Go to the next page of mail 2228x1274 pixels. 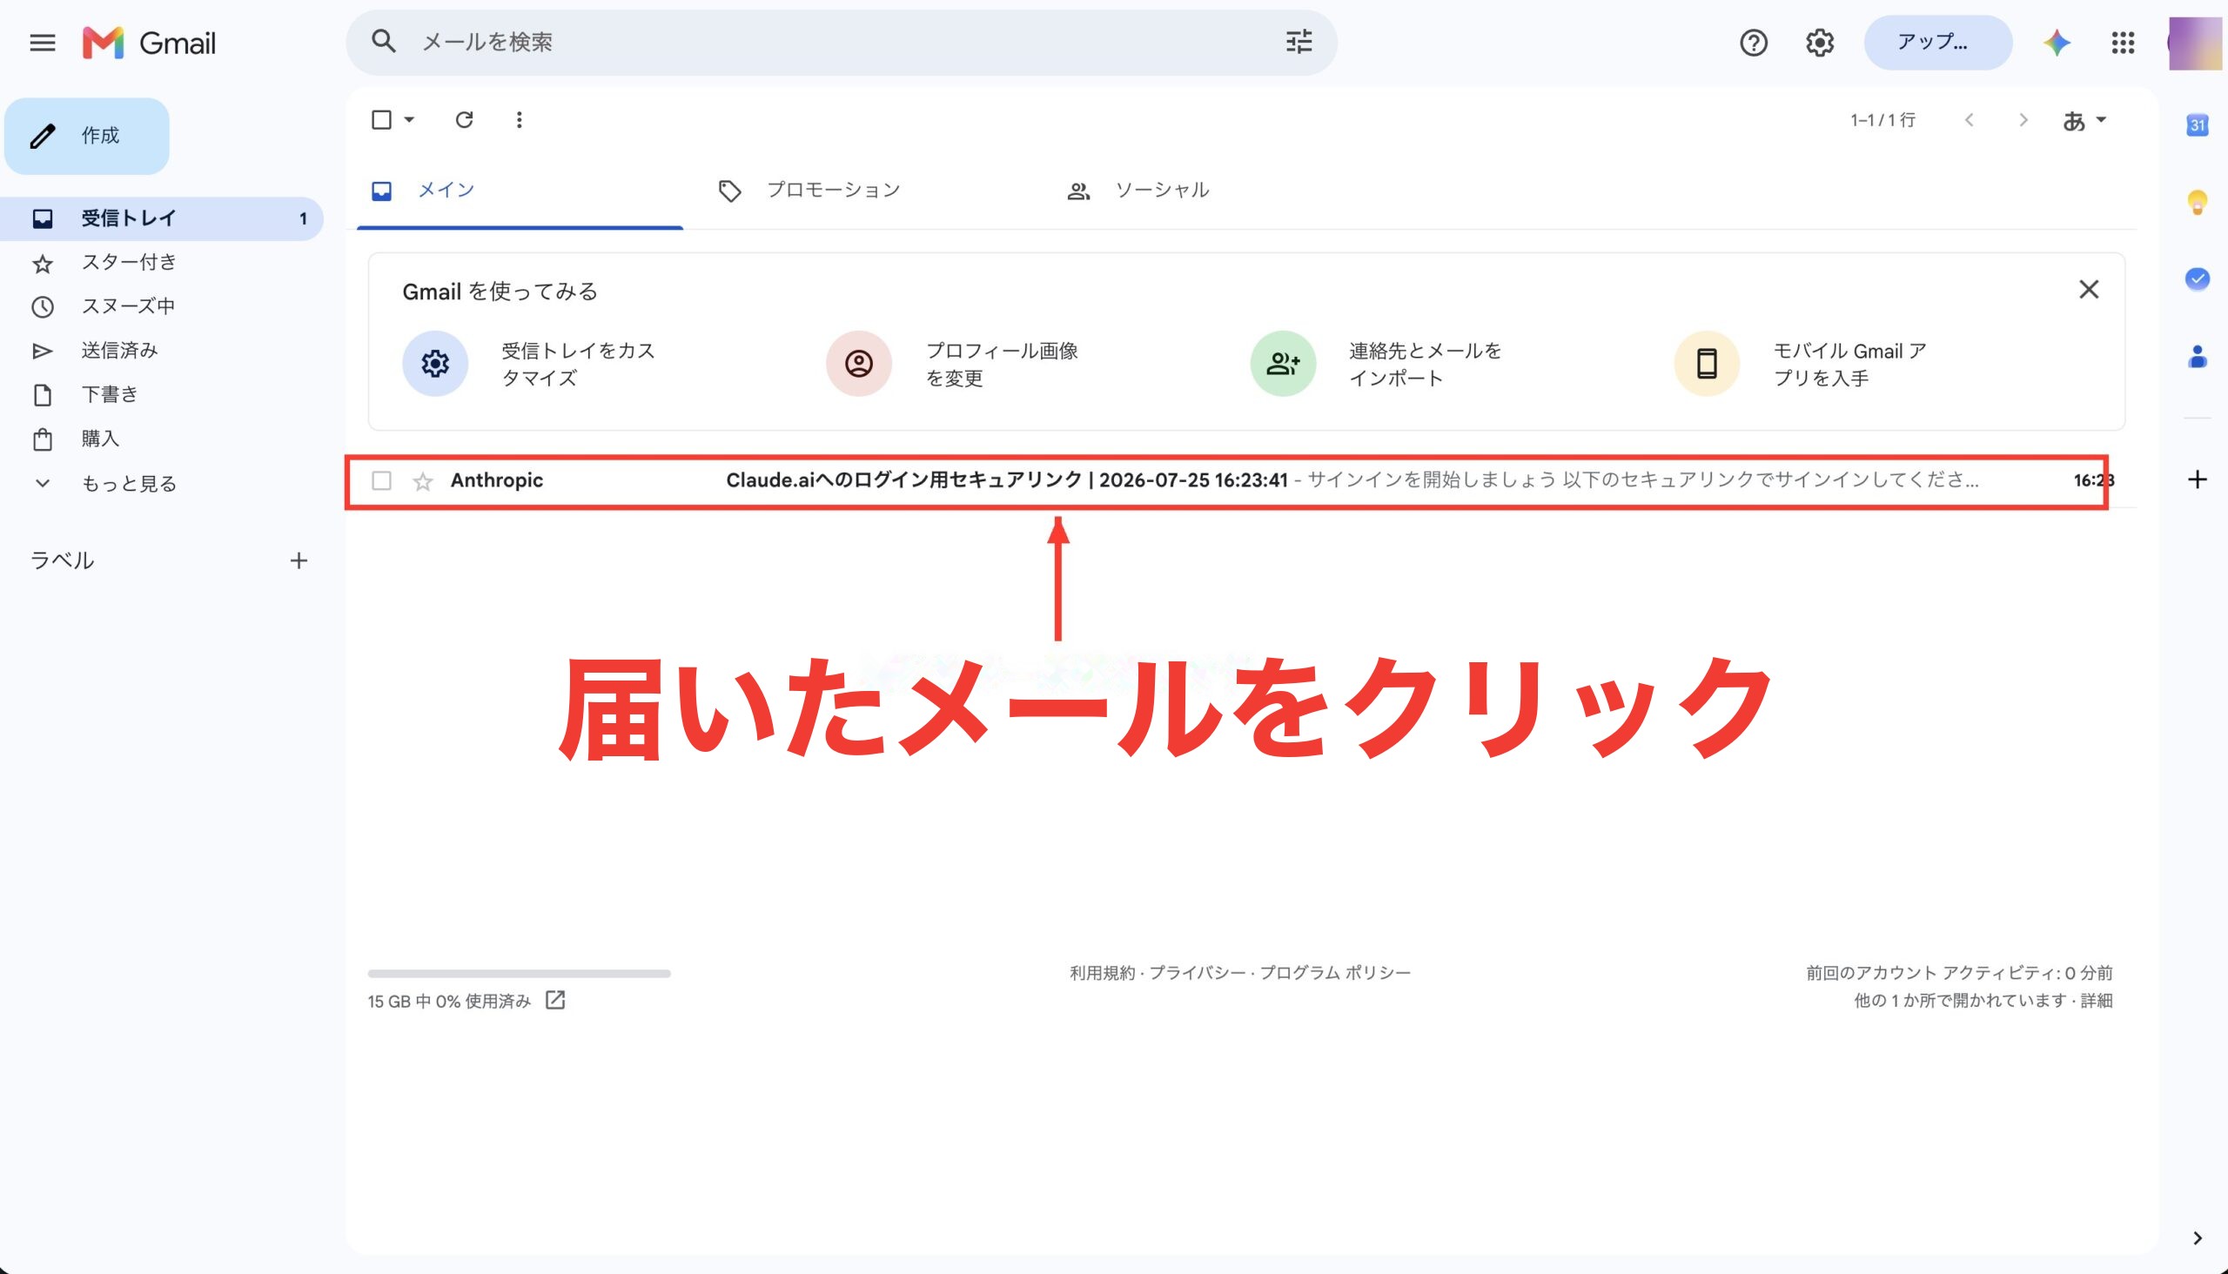pos(2023,120)
